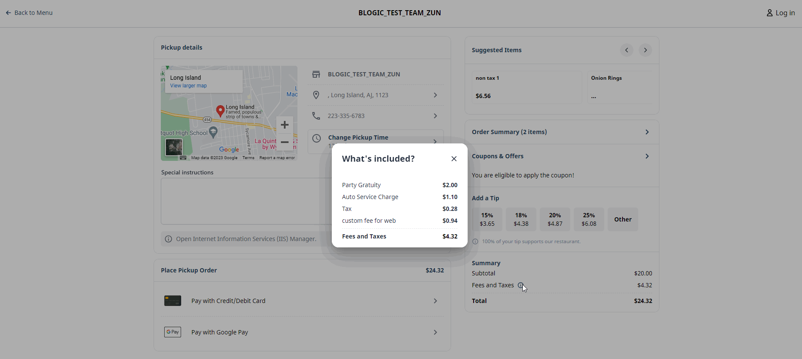Zoom in on the map
This screenshot has width=802, height=359.
[x=285, y=125]
